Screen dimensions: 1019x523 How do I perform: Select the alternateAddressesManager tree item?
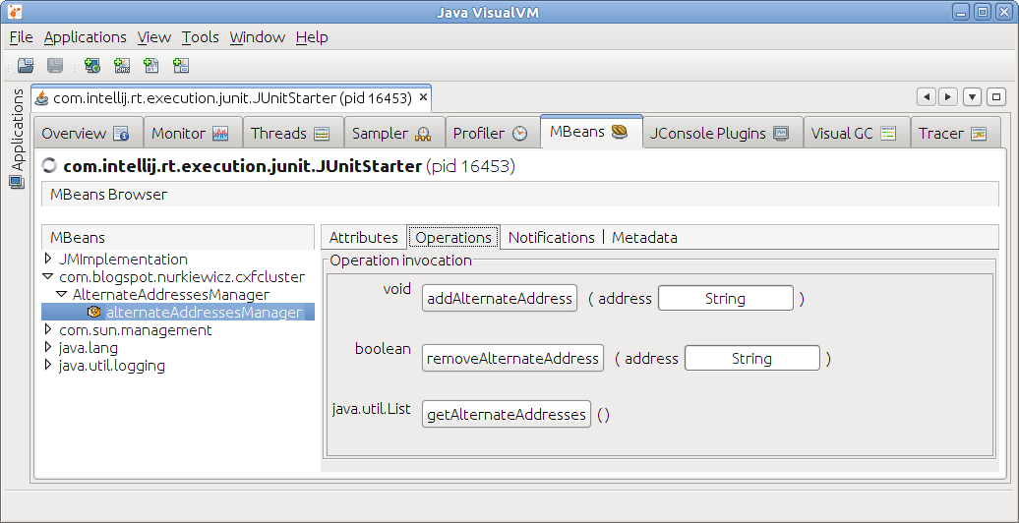(x=204, y=313)
